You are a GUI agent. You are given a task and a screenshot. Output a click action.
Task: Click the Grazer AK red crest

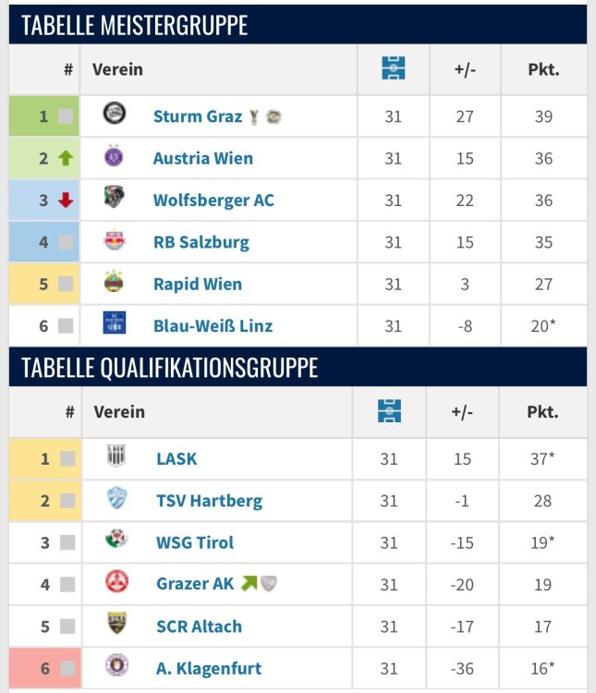tap(117, 583)
